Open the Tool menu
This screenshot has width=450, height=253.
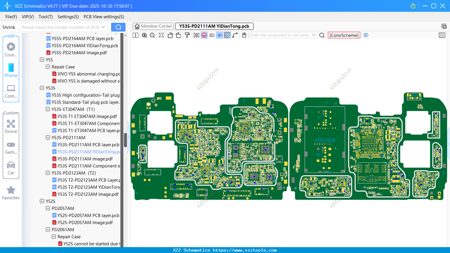(x=46, y=17)
